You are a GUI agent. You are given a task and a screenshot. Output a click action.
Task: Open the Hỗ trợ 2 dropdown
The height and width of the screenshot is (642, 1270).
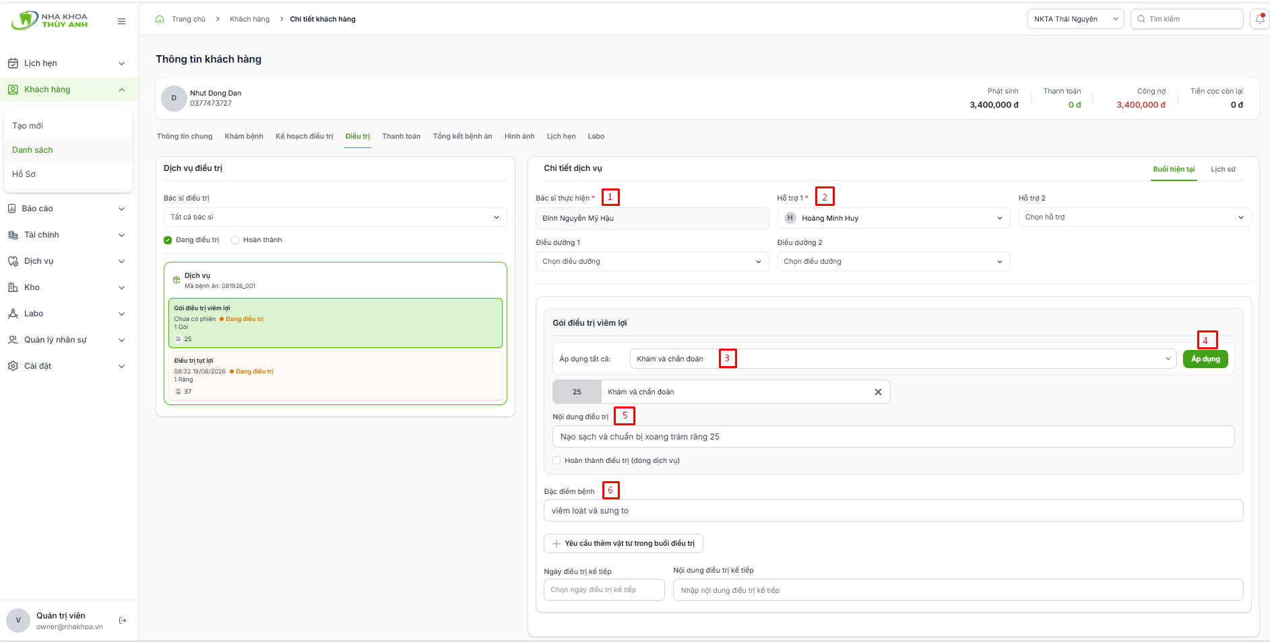click(x=1135, y=217)
